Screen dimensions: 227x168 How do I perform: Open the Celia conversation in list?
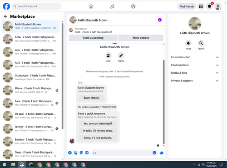[30, 39]
